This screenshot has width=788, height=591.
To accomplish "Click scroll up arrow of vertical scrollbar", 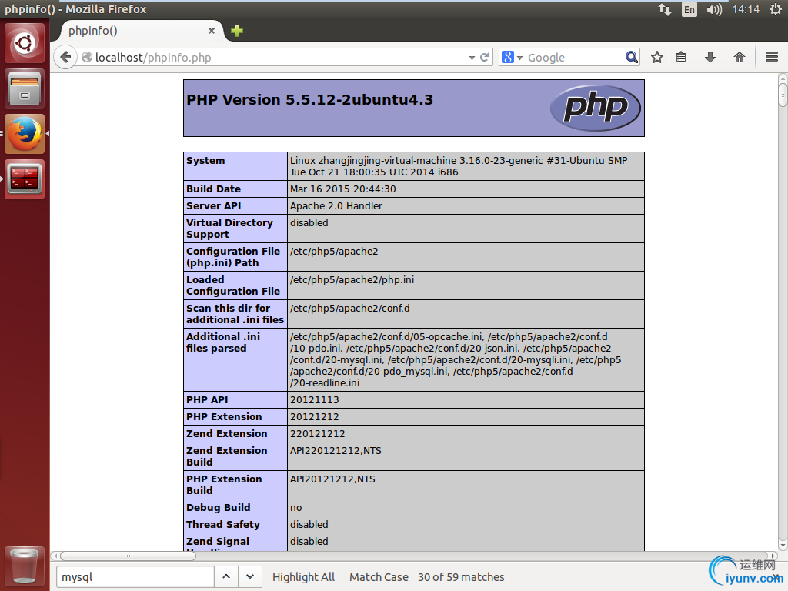I will (783, 78).
